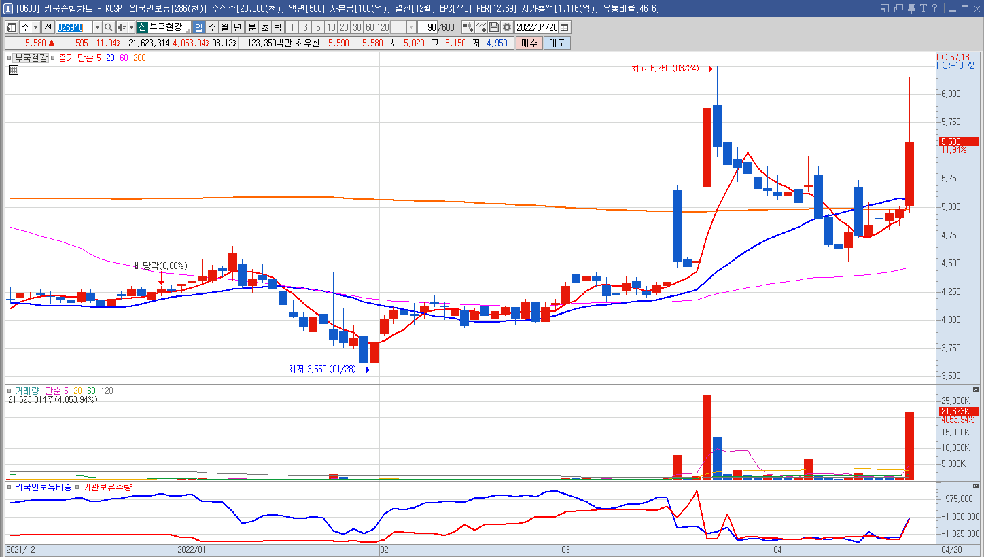Image resolution: width=984 pixels, height=557 pixels.
Task: Open help question mark icon
Action: pyautogui.click(x=934, y=8)
